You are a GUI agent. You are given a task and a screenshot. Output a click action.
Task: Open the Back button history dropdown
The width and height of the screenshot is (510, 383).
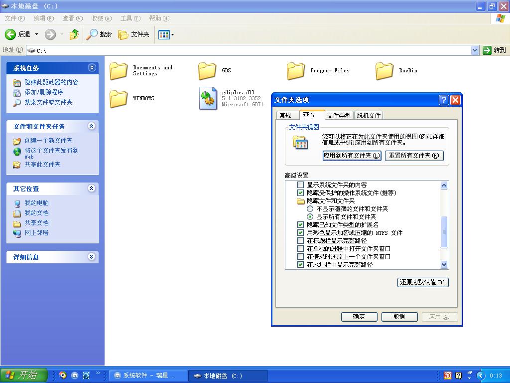click(x=36, y=34)
